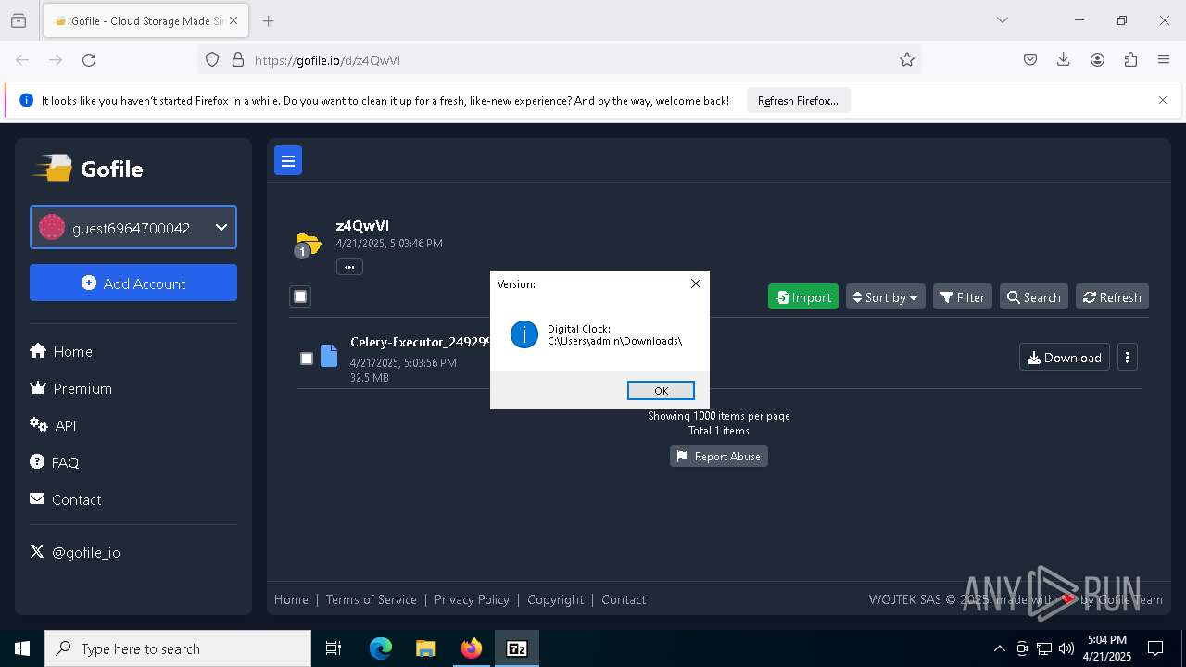Open @gofile_io X profile link
The image size is (1186, 667).
click(75, 552)
